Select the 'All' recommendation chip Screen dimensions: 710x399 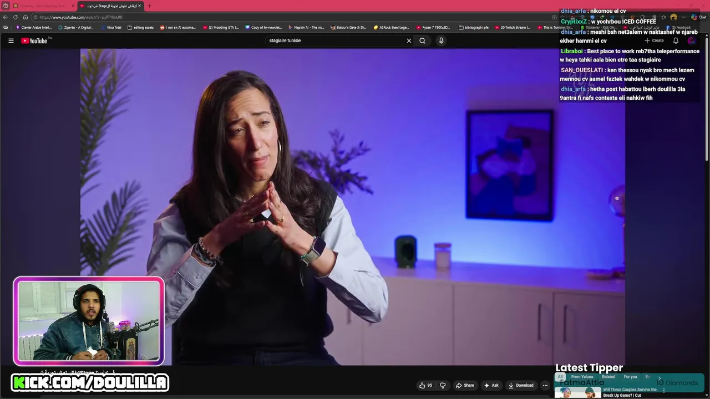pos(560,377)
